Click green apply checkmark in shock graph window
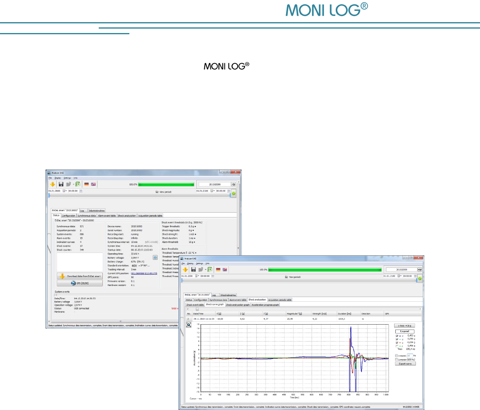 tap(420, 278)
